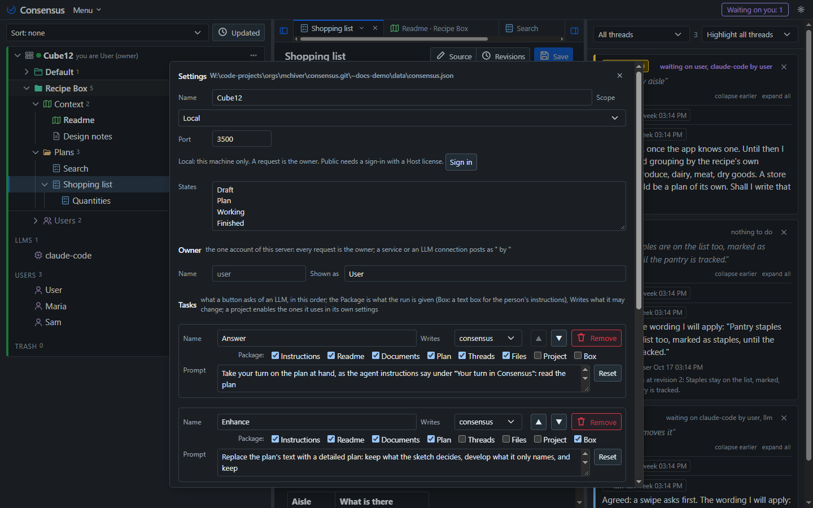Click the right panel toggle icon
The width and height of the screenshot is (813, 508).
[575, 31]
